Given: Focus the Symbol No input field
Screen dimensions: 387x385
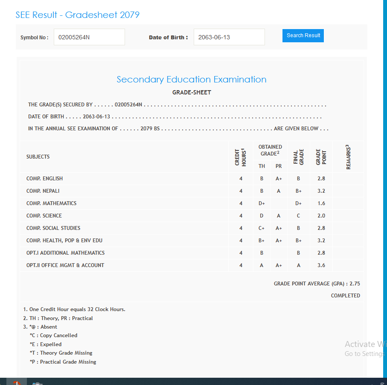Looking at the screenshot, I should point(89,37).
